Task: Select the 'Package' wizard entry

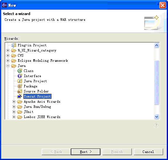Action: click(30, 86)
